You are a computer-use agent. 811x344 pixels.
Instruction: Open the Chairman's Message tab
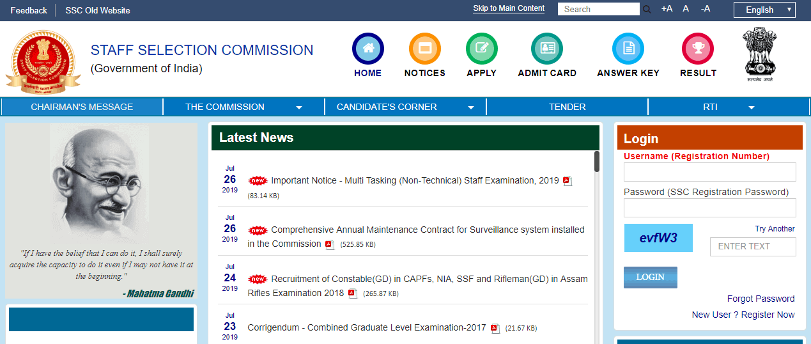click(82, 107)
